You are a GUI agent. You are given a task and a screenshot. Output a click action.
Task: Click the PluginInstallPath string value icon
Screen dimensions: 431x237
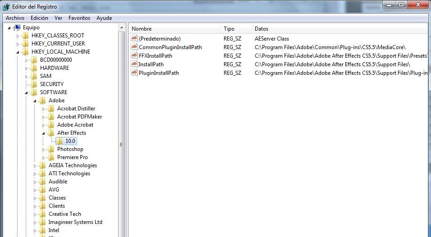click(134, 72)
